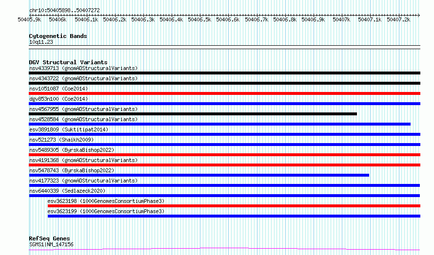Viewport: 434px width, 255px height.
Task: Open esv3623199 1000Genomes variant label
Action: 106,211
